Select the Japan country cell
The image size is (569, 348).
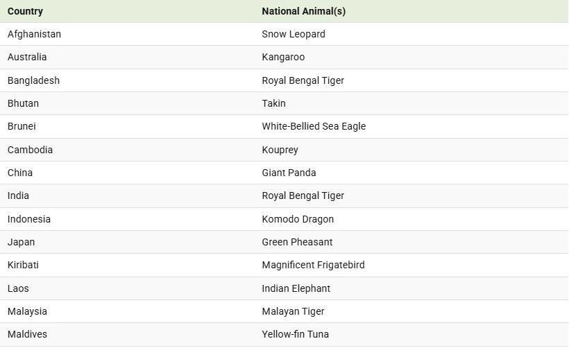click(x=21, y=242)
